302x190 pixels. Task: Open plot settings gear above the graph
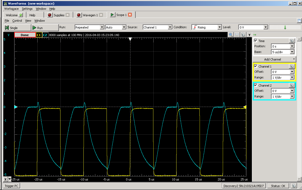pyautogui.click(x=243, y=35)
